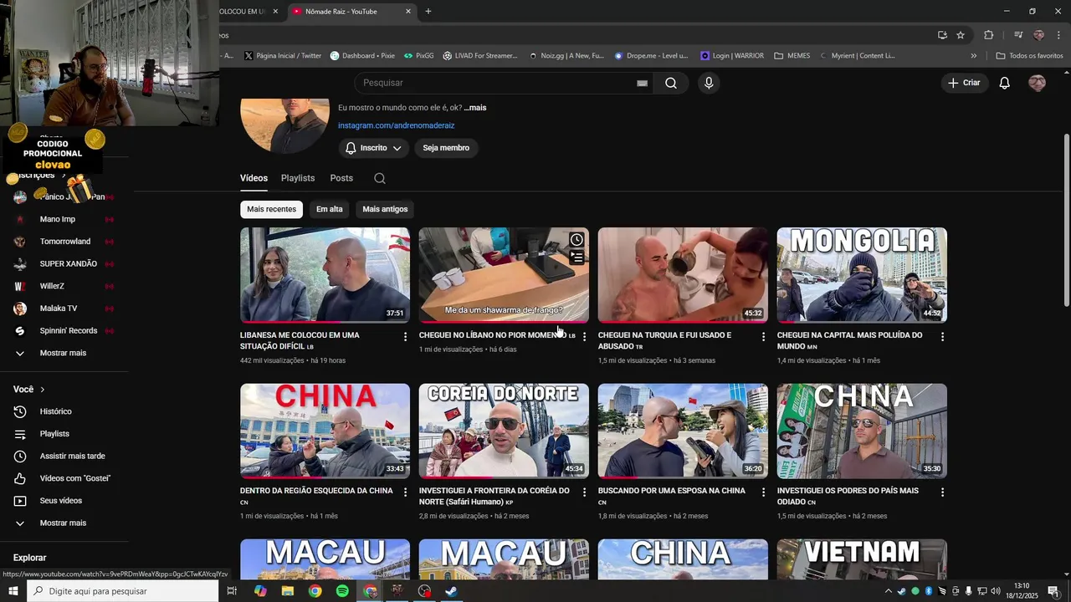Open Chrome extensions puzzle icon
This screenshot has height=602, width=1071.
coord(988,35)
